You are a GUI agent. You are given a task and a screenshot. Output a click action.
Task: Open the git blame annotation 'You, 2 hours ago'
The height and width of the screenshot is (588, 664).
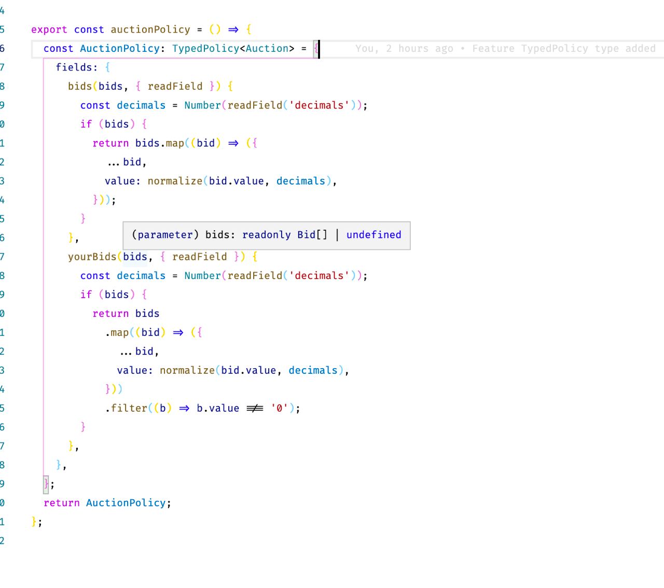(x=404, y=48)
